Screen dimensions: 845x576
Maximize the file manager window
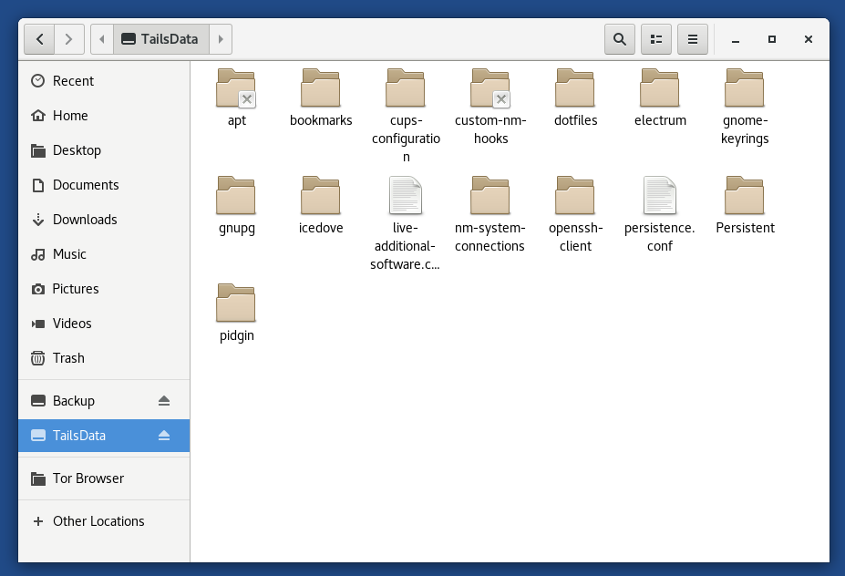772,39
